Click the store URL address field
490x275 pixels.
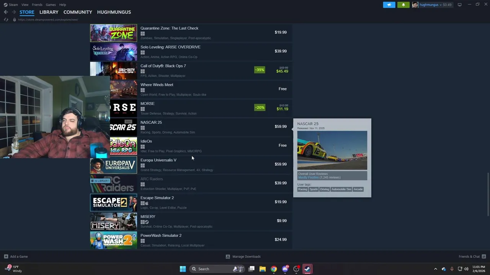point(48,19)
